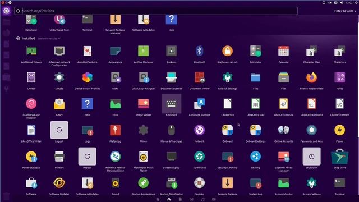Open the session power menu indicator

point(357,2)
